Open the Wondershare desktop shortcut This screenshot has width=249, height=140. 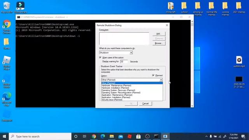(x=21, y=7)
